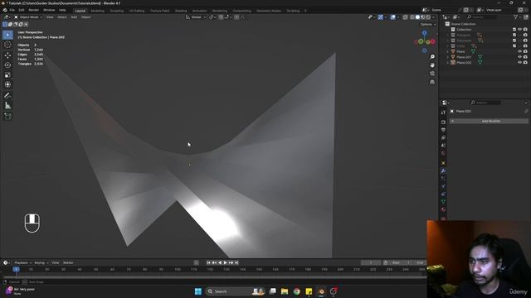The height and width of the screenshot is (298, 531).
Task: Select the Transform tool
Action: pyautogui.click(x=7, y=84)
